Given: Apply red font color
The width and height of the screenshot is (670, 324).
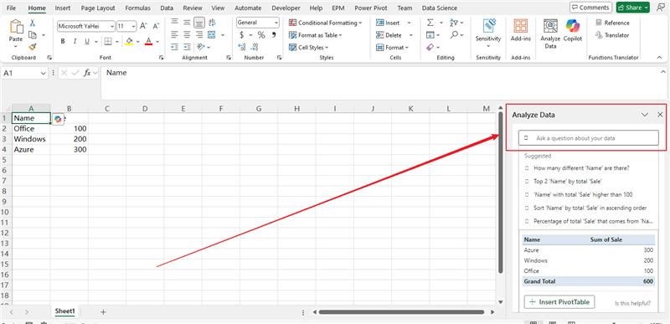Looking at the screenshot, I should (149, 41).
